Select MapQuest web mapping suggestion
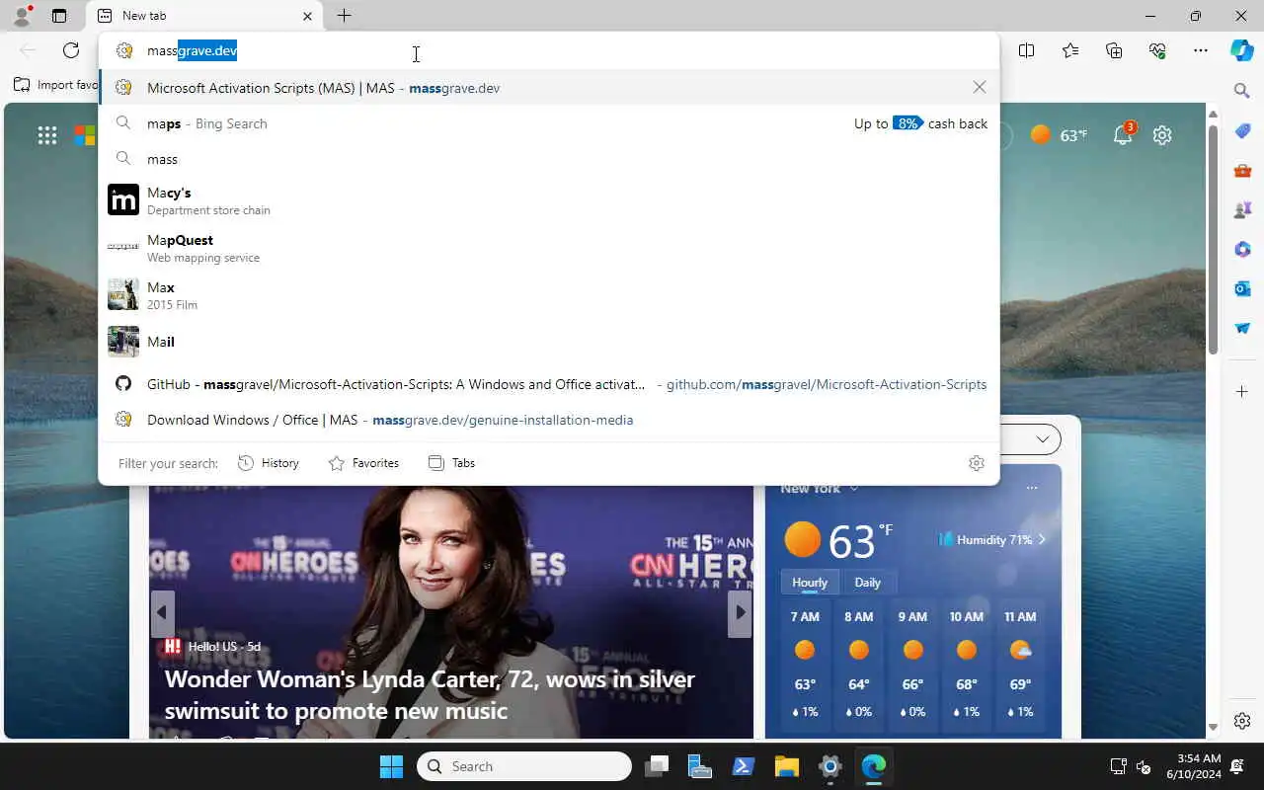The image size is (1264, 790). tap(549, 248)
